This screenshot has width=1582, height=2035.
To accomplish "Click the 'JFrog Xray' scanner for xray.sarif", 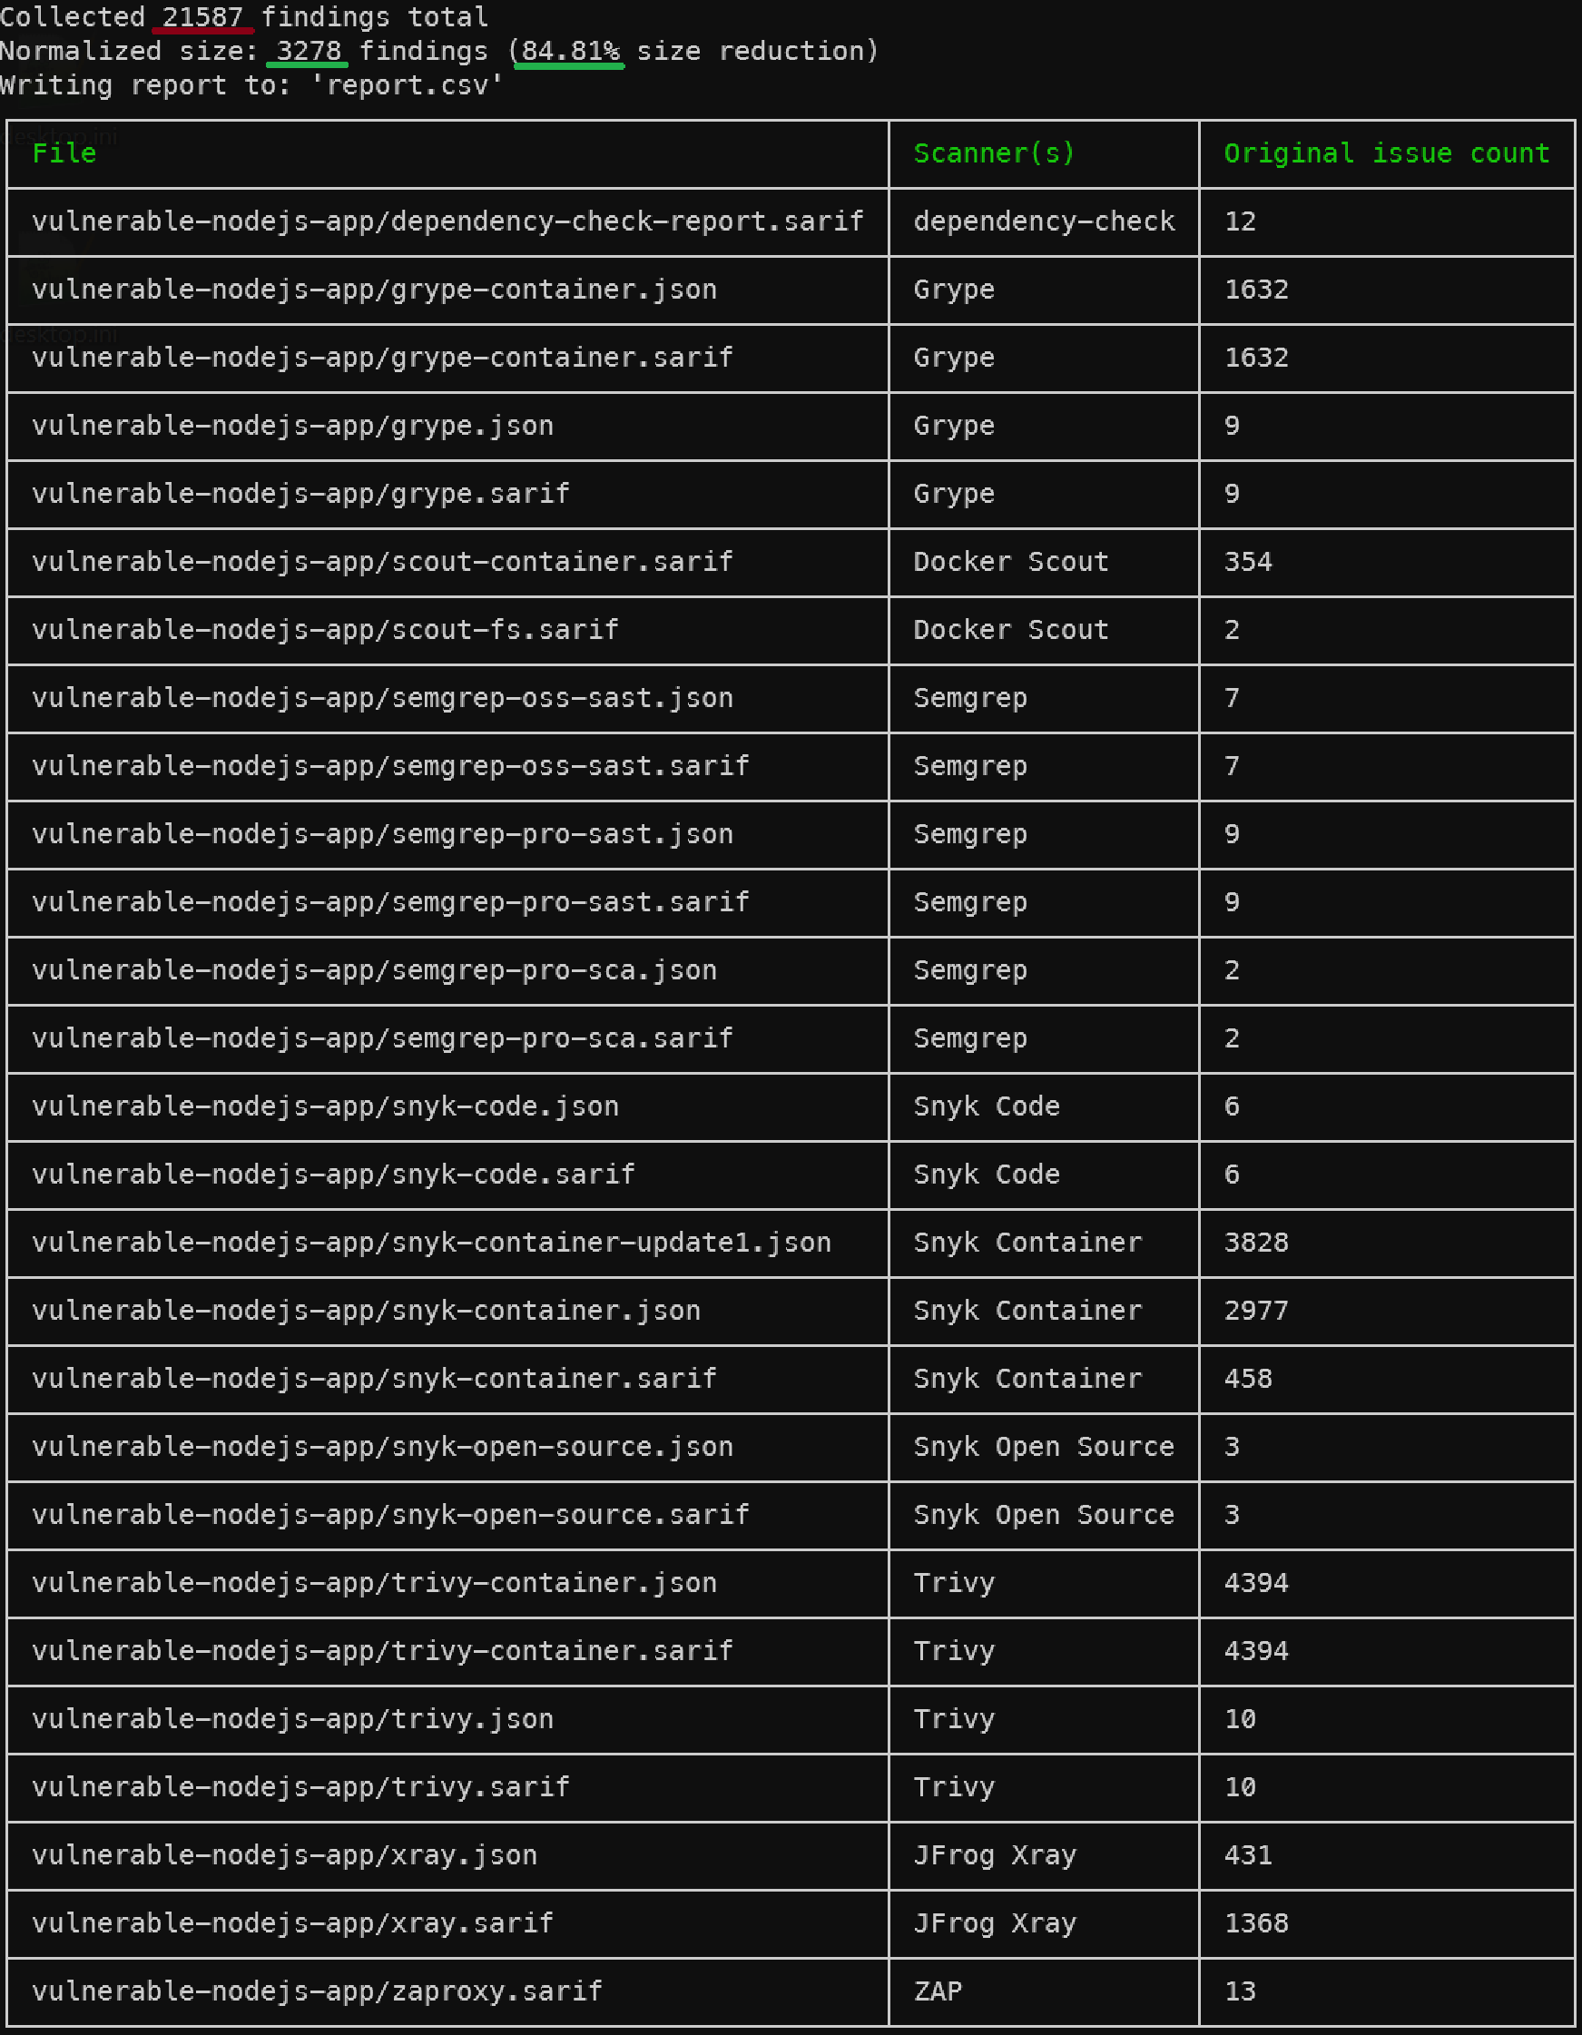I will 994,1922.
